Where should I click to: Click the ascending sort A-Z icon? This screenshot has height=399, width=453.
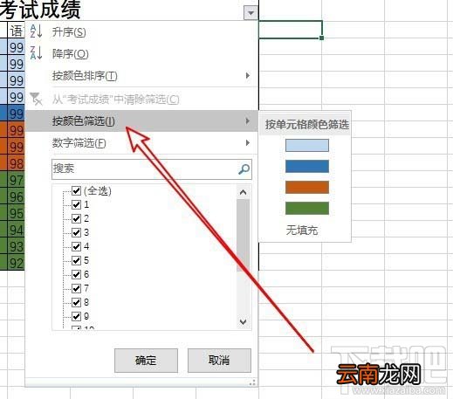pyautogui.click(x=36, y=31)
